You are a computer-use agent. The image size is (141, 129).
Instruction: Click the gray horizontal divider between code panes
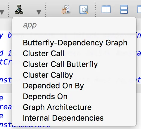(6, 89)
